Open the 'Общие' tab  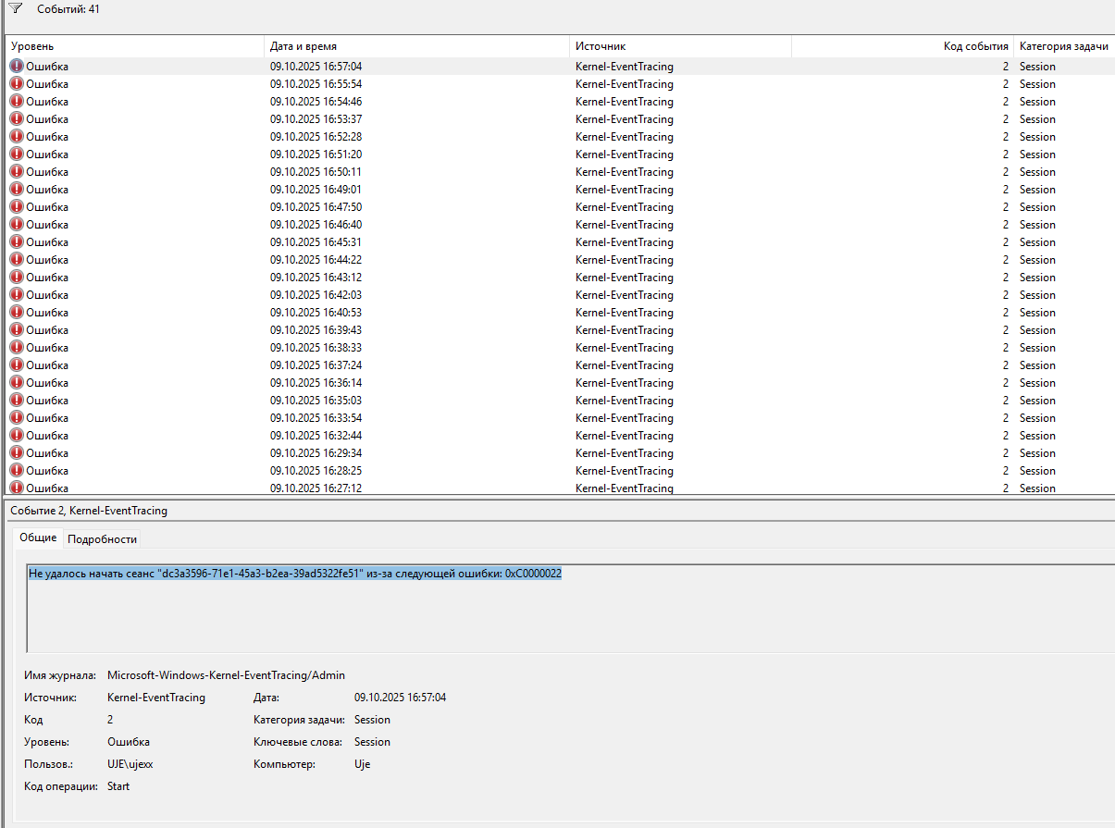(x=38, y=538)
